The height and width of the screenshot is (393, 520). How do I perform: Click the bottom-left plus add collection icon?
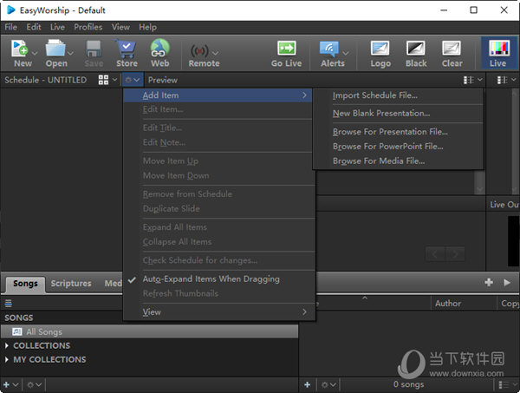click(6, 384)
